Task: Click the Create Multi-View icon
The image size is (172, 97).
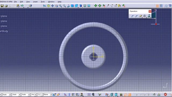Action: click(x=72, y=6)
